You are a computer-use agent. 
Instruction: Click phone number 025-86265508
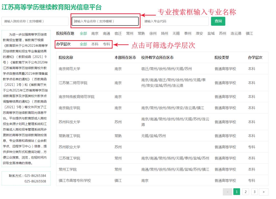35,181
